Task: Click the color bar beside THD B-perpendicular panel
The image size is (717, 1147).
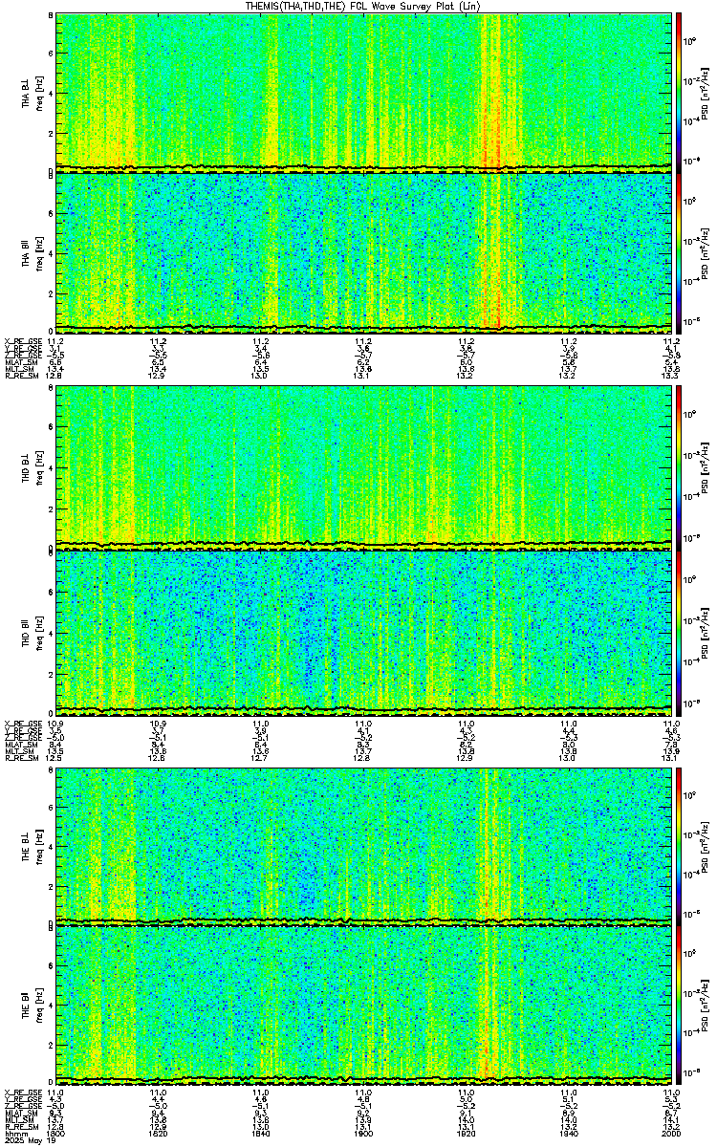Action: pyautogui.click(x=679, y=467)
